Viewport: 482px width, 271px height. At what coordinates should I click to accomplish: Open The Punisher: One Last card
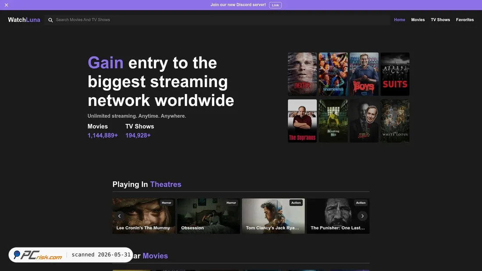[338, 216]
